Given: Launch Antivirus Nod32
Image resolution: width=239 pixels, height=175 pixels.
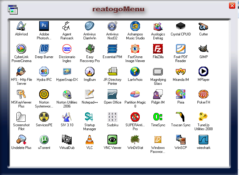Looking at the screenshot, I should pyautogui.click(x=112, y=26).
